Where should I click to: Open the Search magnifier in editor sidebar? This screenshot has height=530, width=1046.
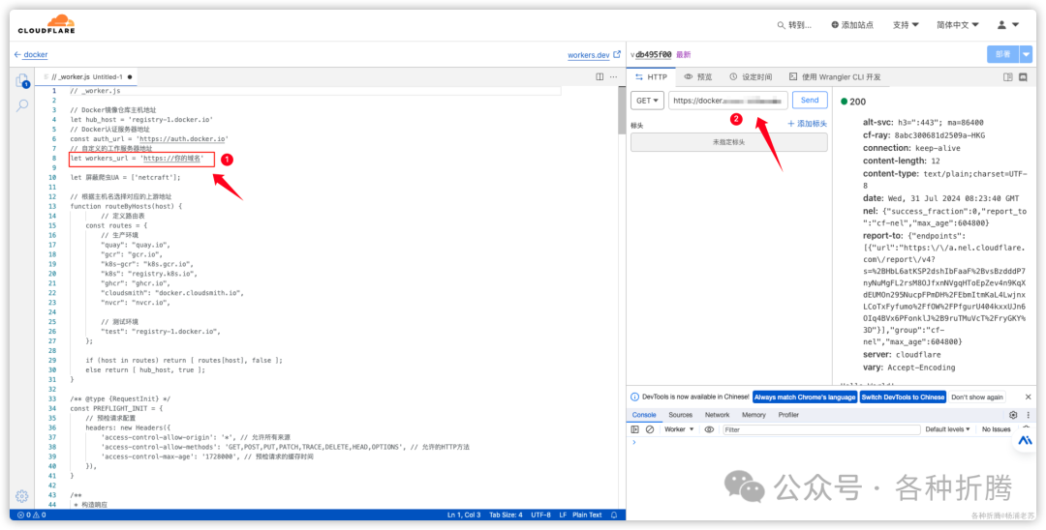[22, 105]
